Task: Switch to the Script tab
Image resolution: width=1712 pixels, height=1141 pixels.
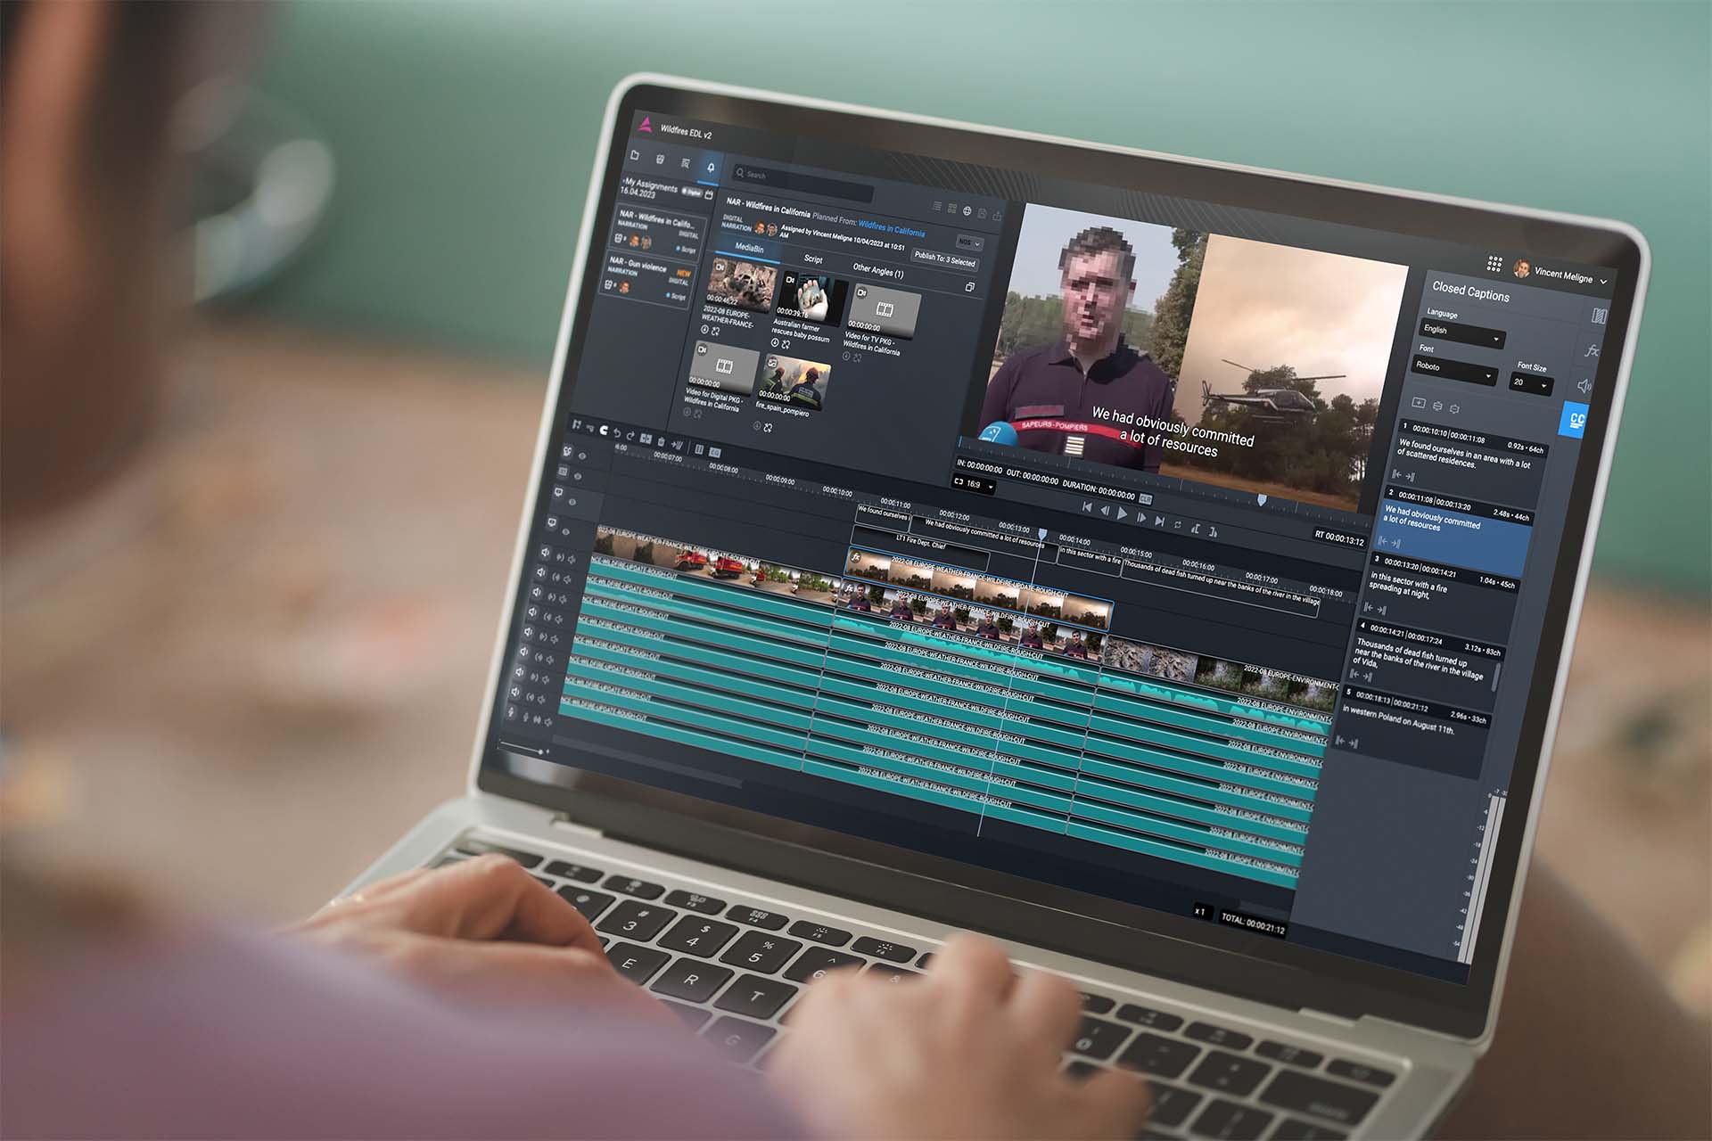Action: point(813,259)
